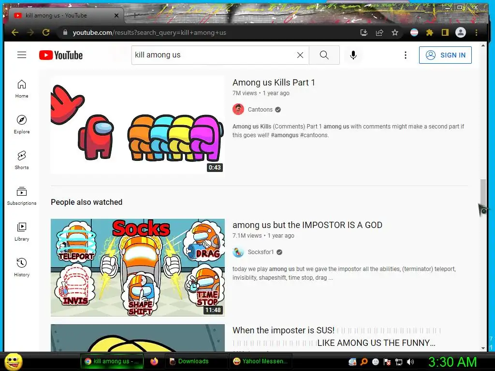Go forward with the browser forward arrow
The image size is (495, 371).
(x=30, y=32)
